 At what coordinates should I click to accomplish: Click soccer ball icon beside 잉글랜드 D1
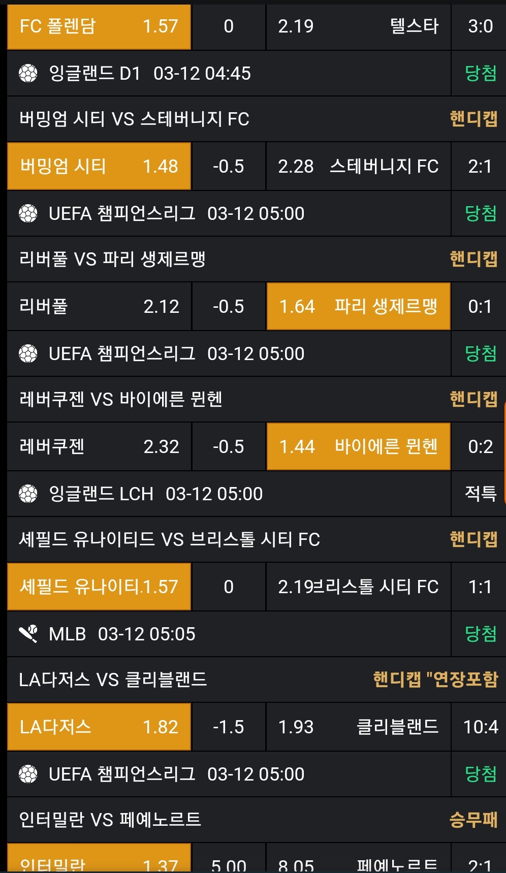[x=28, y=74]
